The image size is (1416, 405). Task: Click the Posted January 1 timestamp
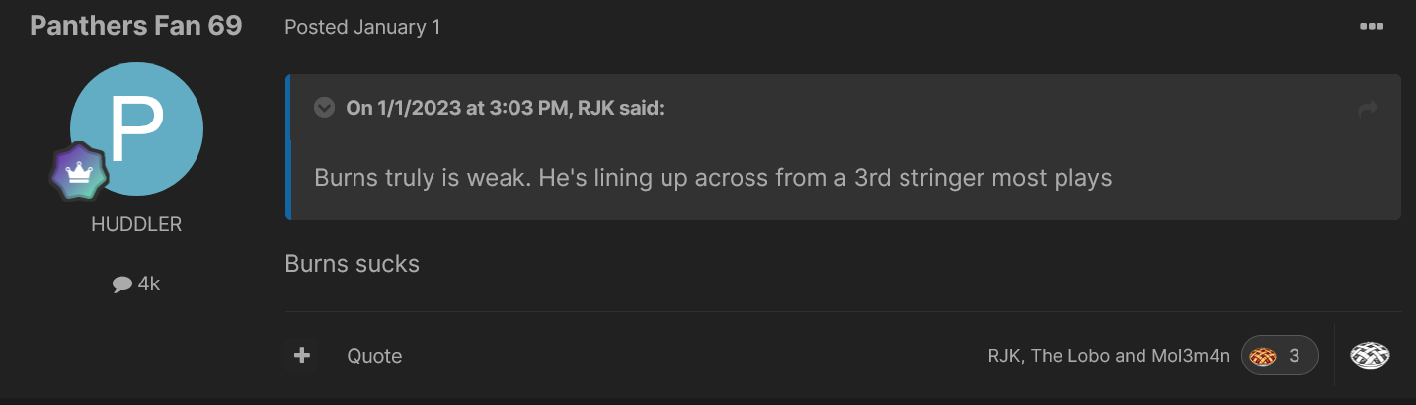(362, 28)
